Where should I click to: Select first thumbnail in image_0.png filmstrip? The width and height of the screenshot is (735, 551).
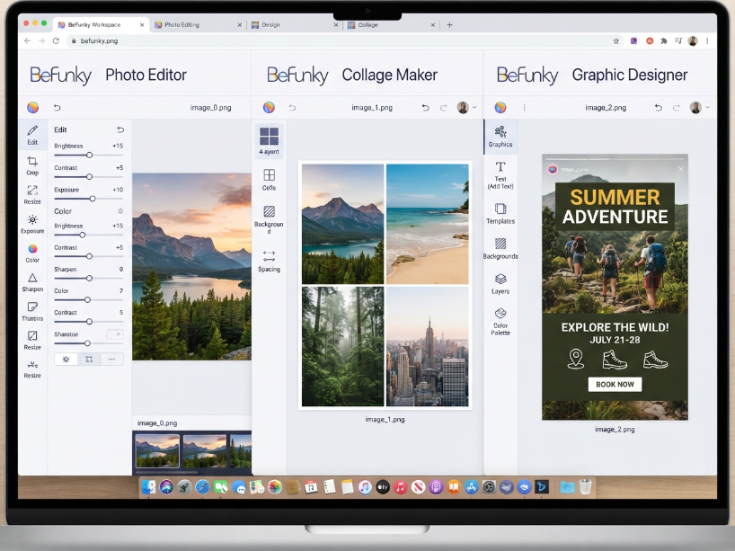click(157, 450)
